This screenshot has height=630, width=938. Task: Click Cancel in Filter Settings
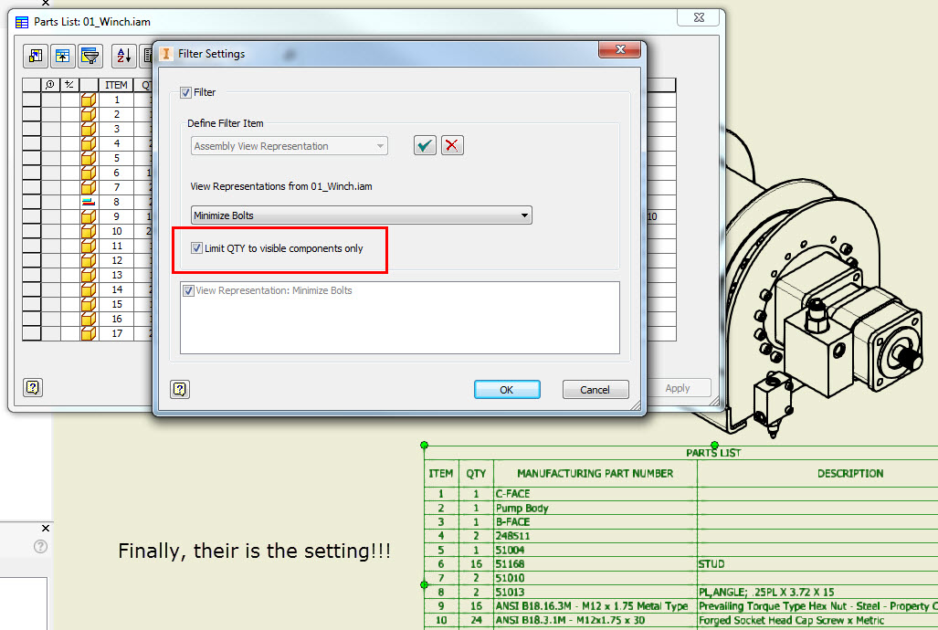coord(595,390)
